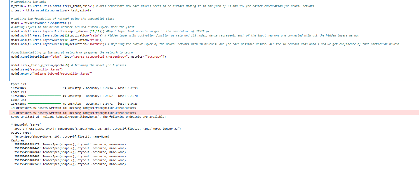Click the x_test normalize line

tap(51, 10)
